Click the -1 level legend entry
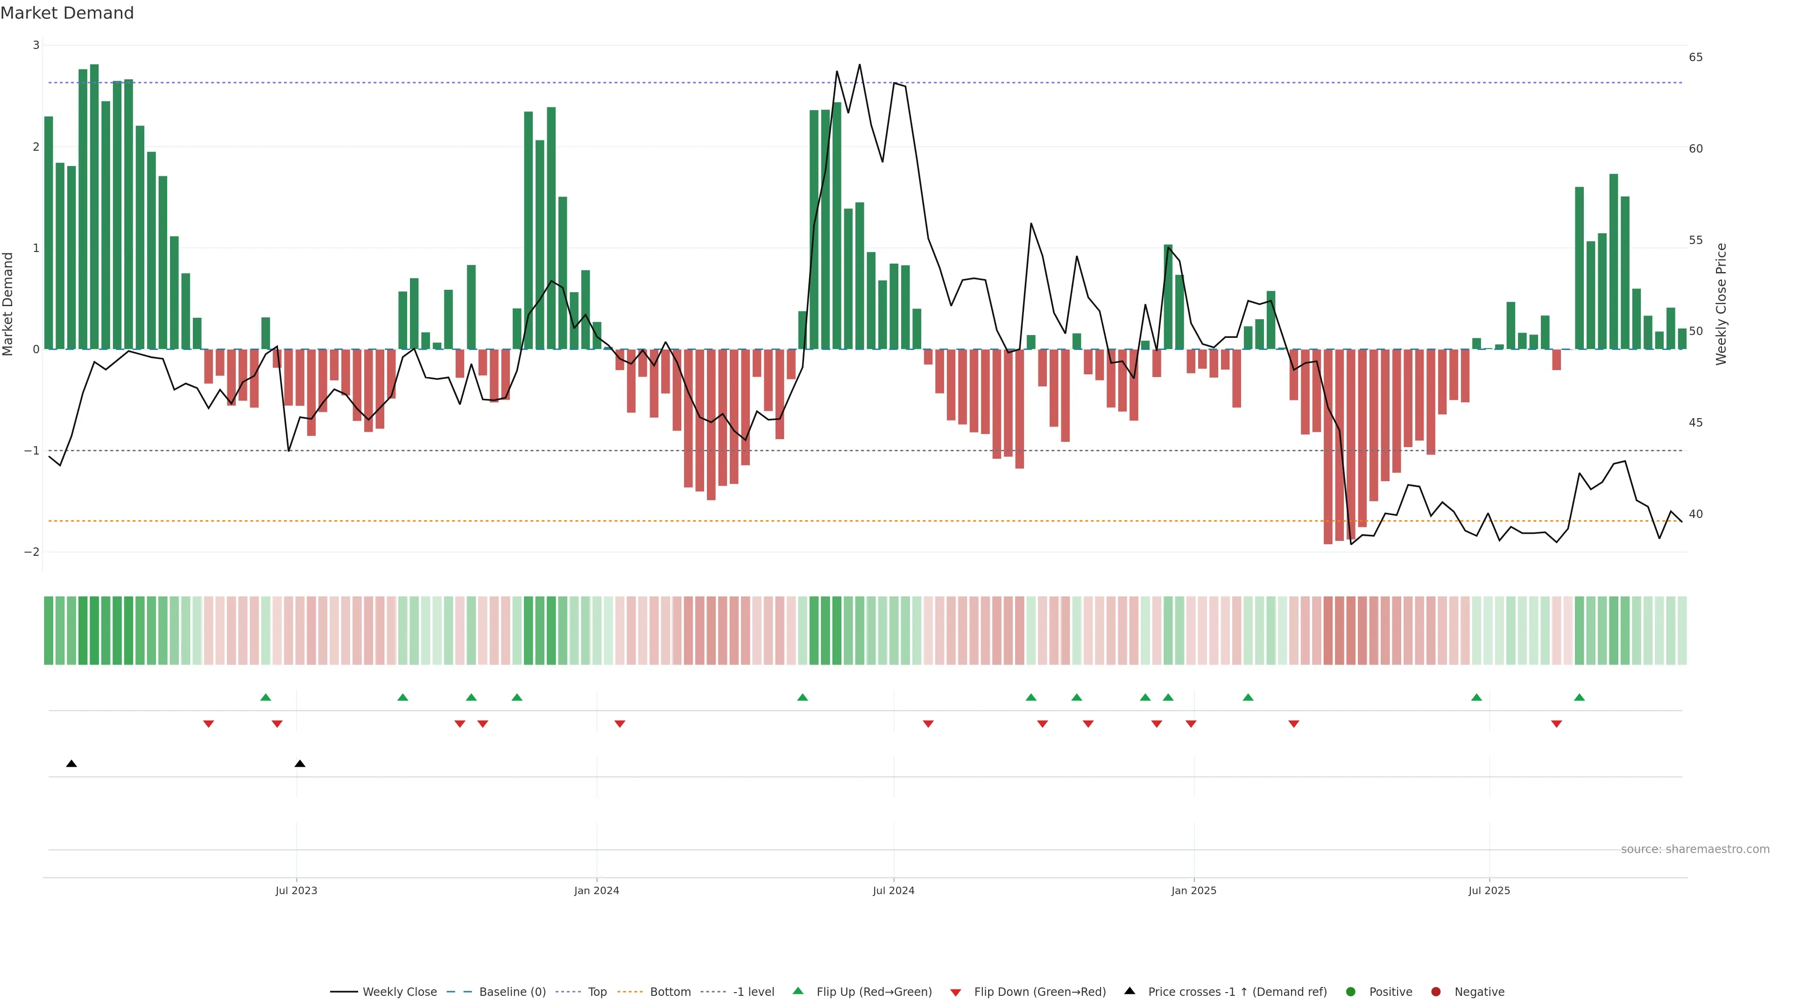1793x1008 pixels. coord(753,992)
